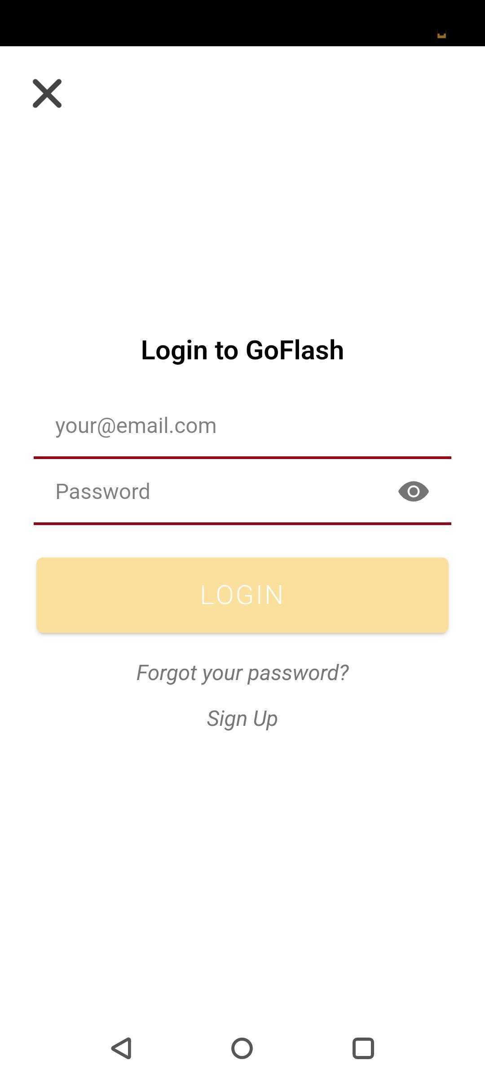Viewport: 485px width, 1078px height.
Task: Tap the notification icon in status bar
Action: [x=441, y=35]
